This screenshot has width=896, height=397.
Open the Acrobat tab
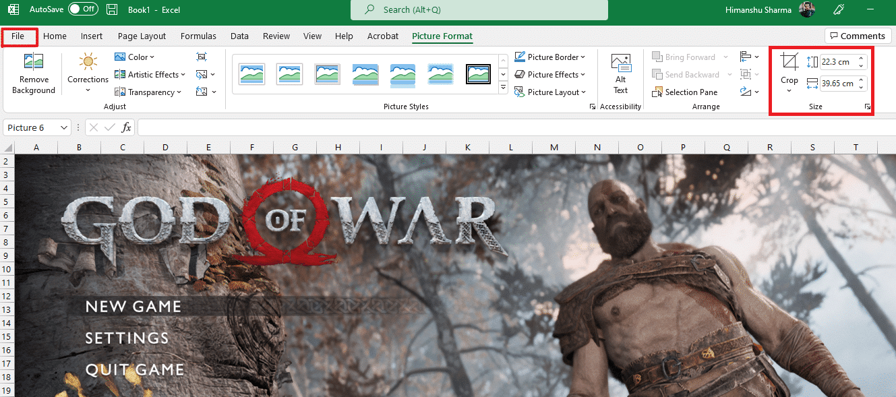click(383, 36)
